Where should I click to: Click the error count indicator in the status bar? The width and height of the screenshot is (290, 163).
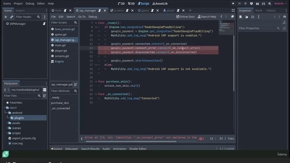click(201, 139)
